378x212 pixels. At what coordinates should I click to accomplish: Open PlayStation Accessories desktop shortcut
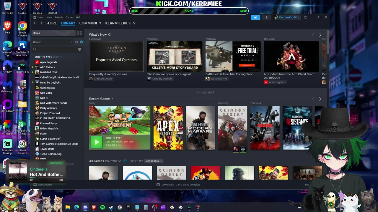point(22,49)
